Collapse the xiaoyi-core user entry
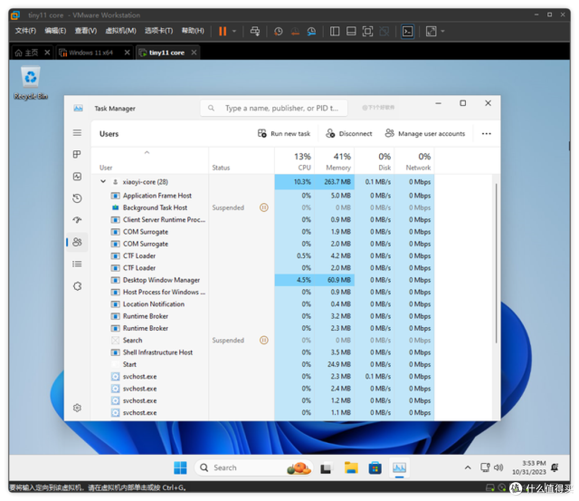 [x=103, y=181]
